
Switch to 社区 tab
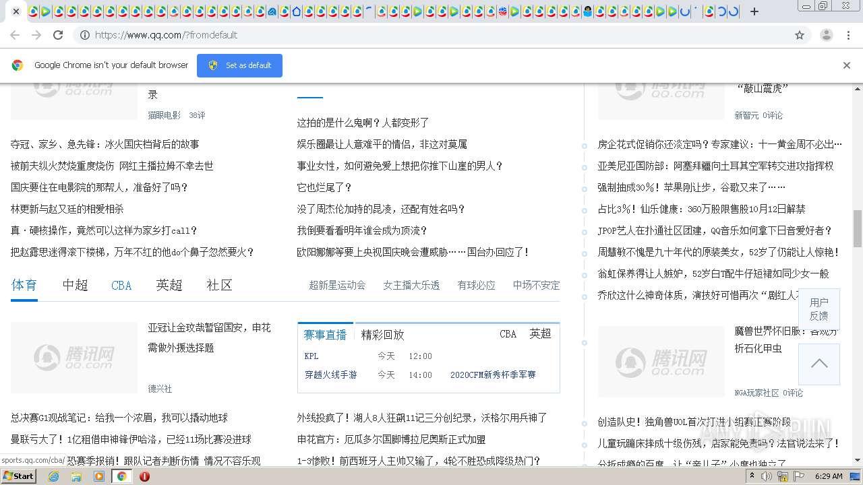point(219,285)
